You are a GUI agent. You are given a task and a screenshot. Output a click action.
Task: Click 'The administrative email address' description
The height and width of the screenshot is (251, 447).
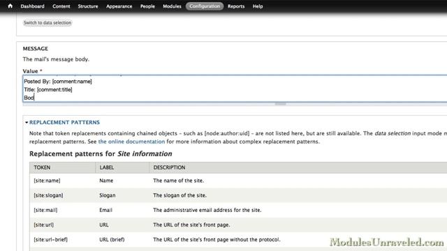click(207, 210)
